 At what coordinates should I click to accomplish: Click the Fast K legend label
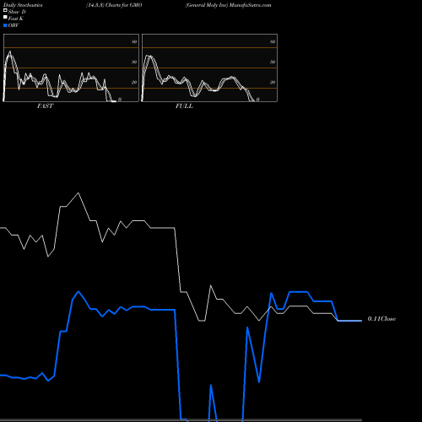click(x=16, y=19)
